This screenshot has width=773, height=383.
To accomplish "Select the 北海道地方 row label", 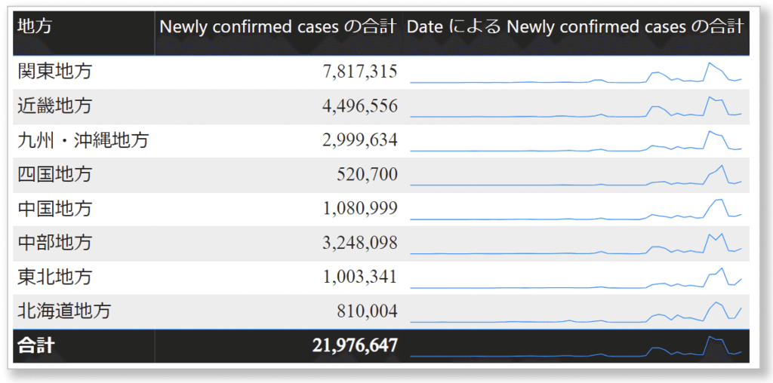I will click(x=64, y=311).
